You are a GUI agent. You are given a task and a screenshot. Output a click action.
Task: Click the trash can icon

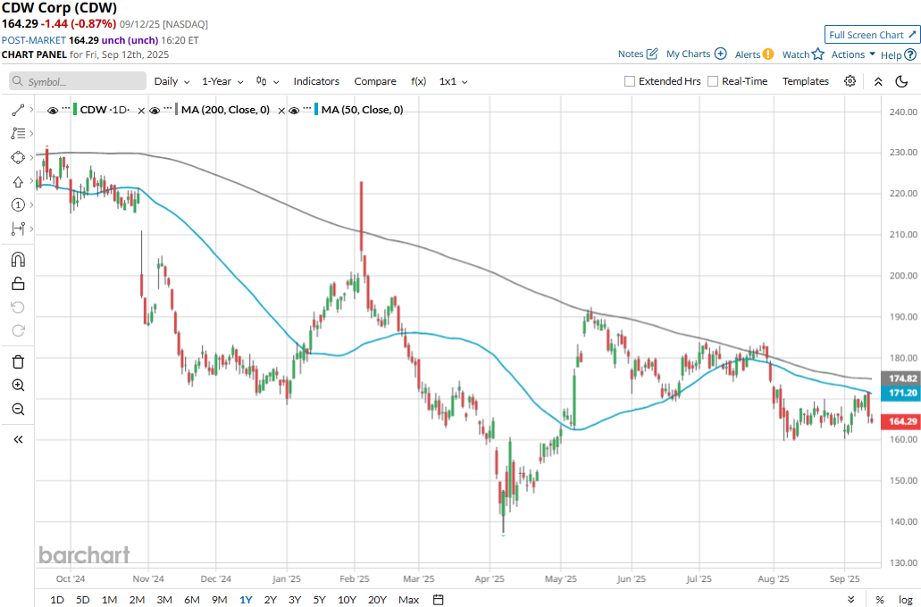point(18,362)
